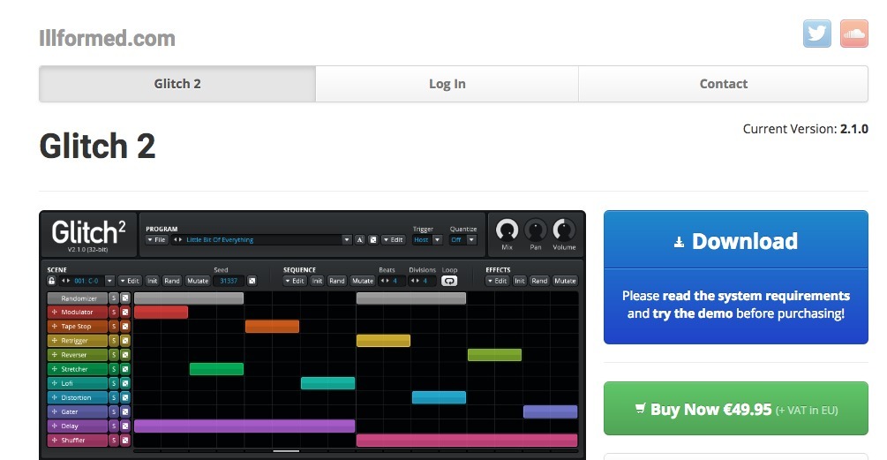This screenshot has height=460, width=887.
Task: Toggle solo S button for Retrigger
Action: coord(114,341)
